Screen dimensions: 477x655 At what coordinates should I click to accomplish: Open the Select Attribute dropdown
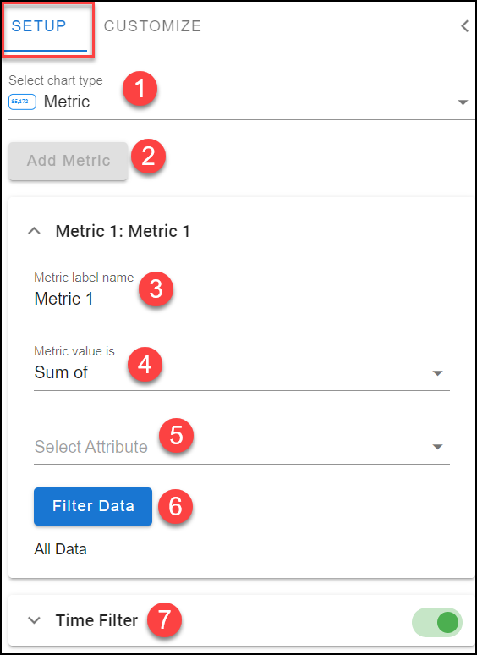click(242, 447)
